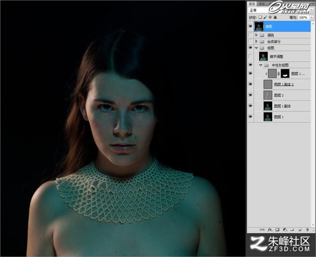Click the 合成部分 group folder icon
Image resolution: width=316 pixels, height=257 pixels.
coord(262,42)
